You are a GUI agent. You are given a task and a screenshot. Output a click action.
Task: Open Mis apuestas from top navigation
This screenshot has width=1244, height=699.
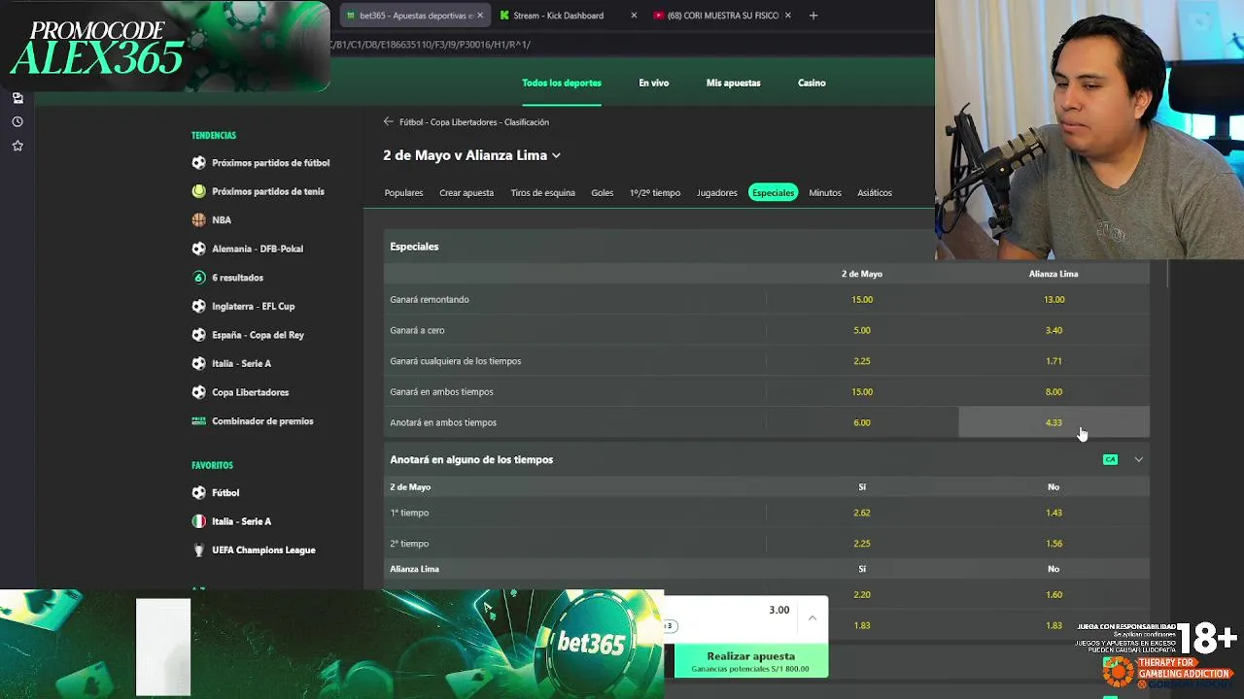click(733, 83)
